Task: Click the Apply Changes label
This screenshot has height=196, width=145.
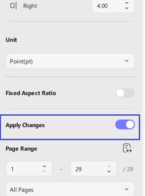Action: (x=25, y=125)
